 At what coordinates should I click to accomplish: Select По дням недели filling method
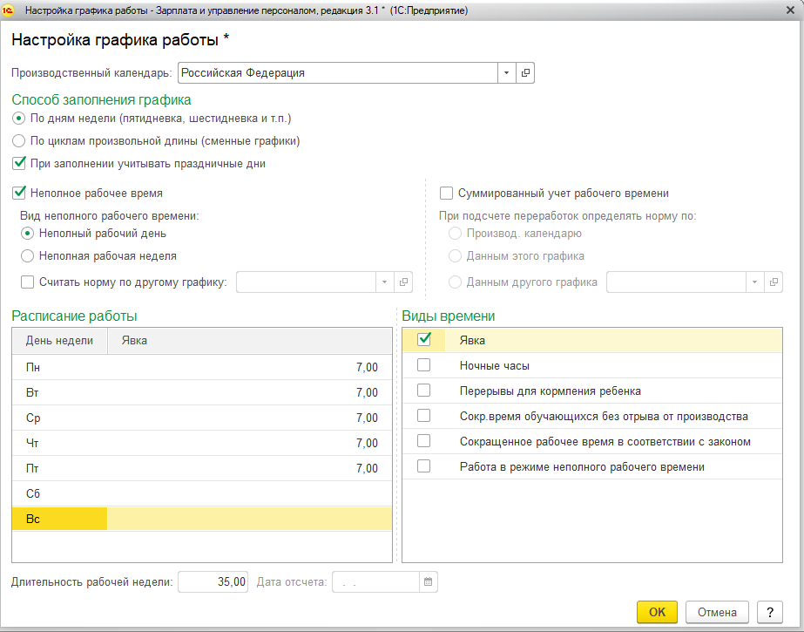tap(19, 118)
